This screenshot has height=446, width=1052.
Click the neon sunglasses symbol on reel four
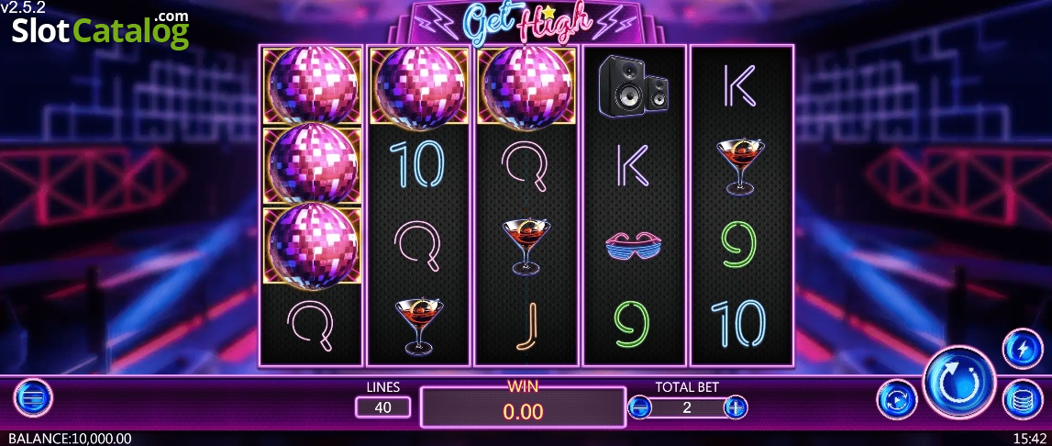pyautogui.click(x=634, y=246)
